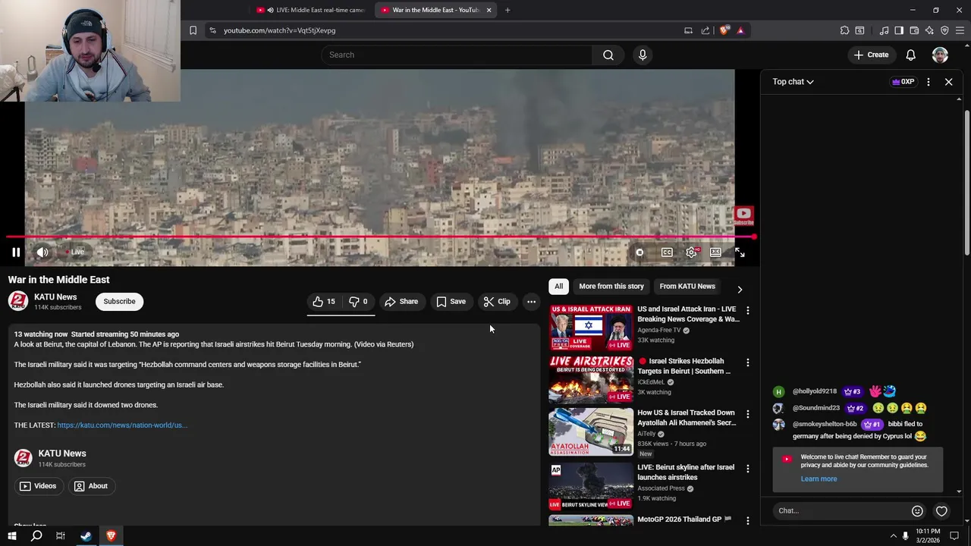This screenshot has width=971, height=546.
Task: Open options for MotoGP 2026 Thailand video
Action: point(747,521)
